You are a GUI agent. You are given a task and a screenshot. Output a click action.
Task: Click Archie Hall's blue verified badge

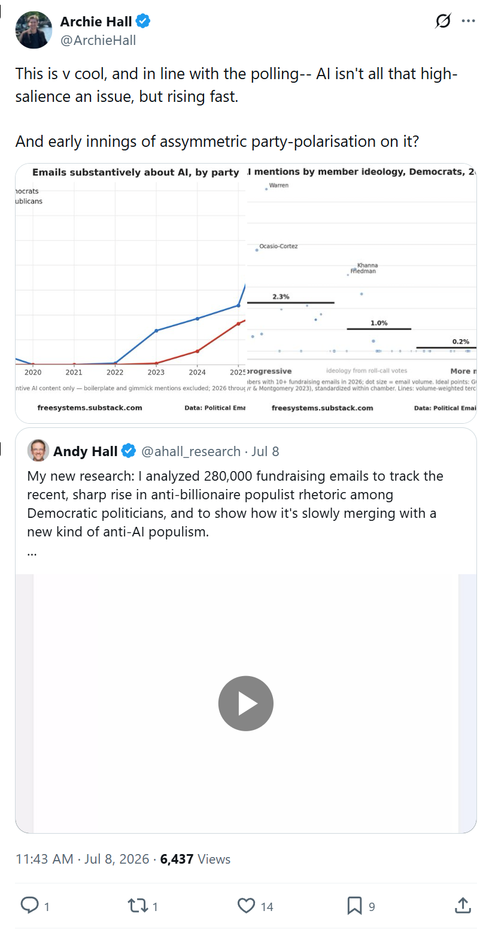pyautogui.click(x=143, y=22)
